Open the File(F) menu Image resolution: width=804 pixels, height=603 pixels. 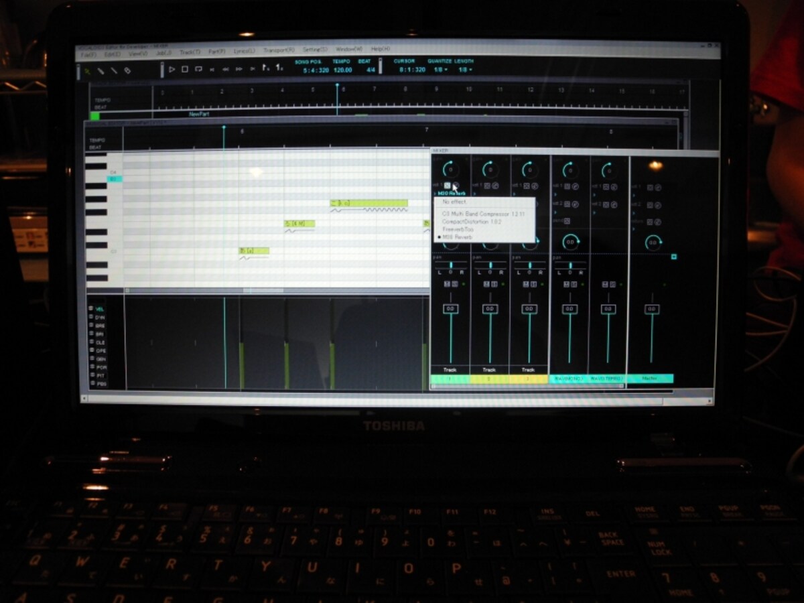point(88,54)
